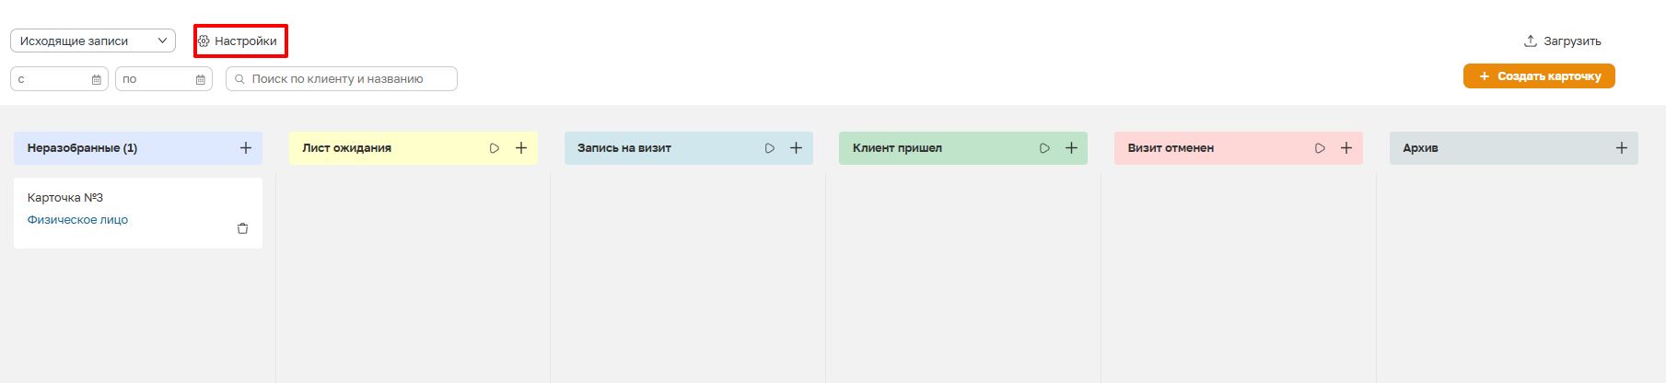Open Настройки settings
This screenshot has height=383, width=1666.
click(239, 41)
